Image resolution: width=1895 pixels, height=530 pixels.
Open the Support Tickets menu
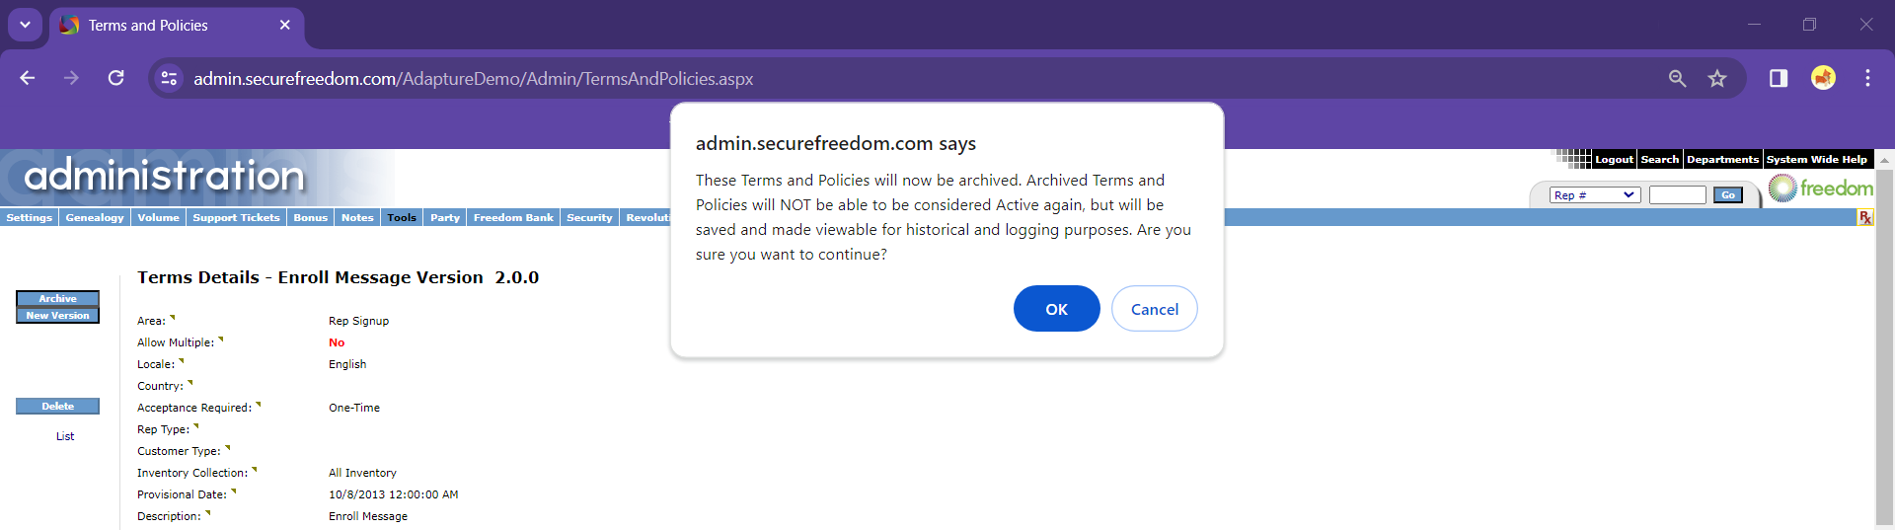point(236,217)
